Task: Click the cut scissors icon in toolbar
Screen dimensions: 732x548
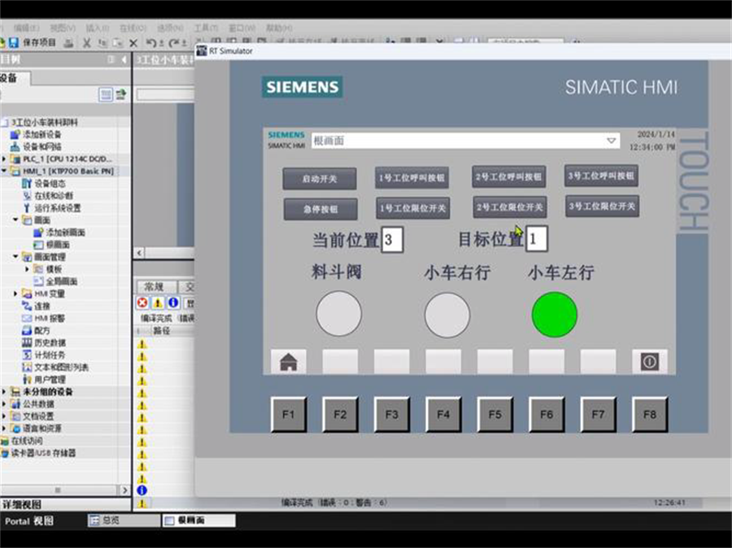Action: 87,42
